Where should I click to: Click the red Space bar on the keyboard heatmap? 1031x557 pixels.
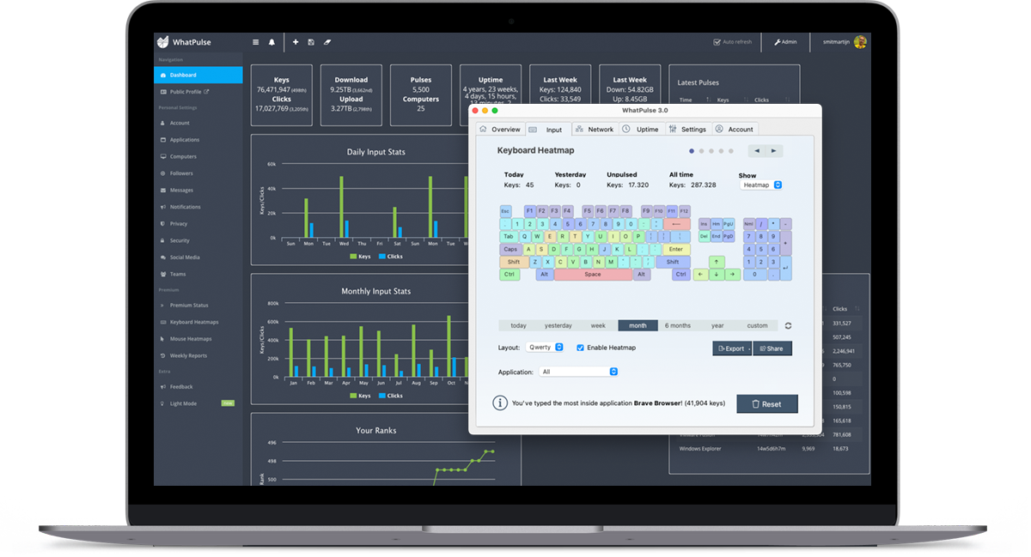[x=592, y=274]
